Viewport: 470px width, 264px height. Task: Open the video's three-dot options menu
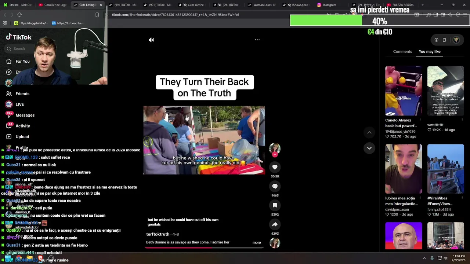coord(257,40)
